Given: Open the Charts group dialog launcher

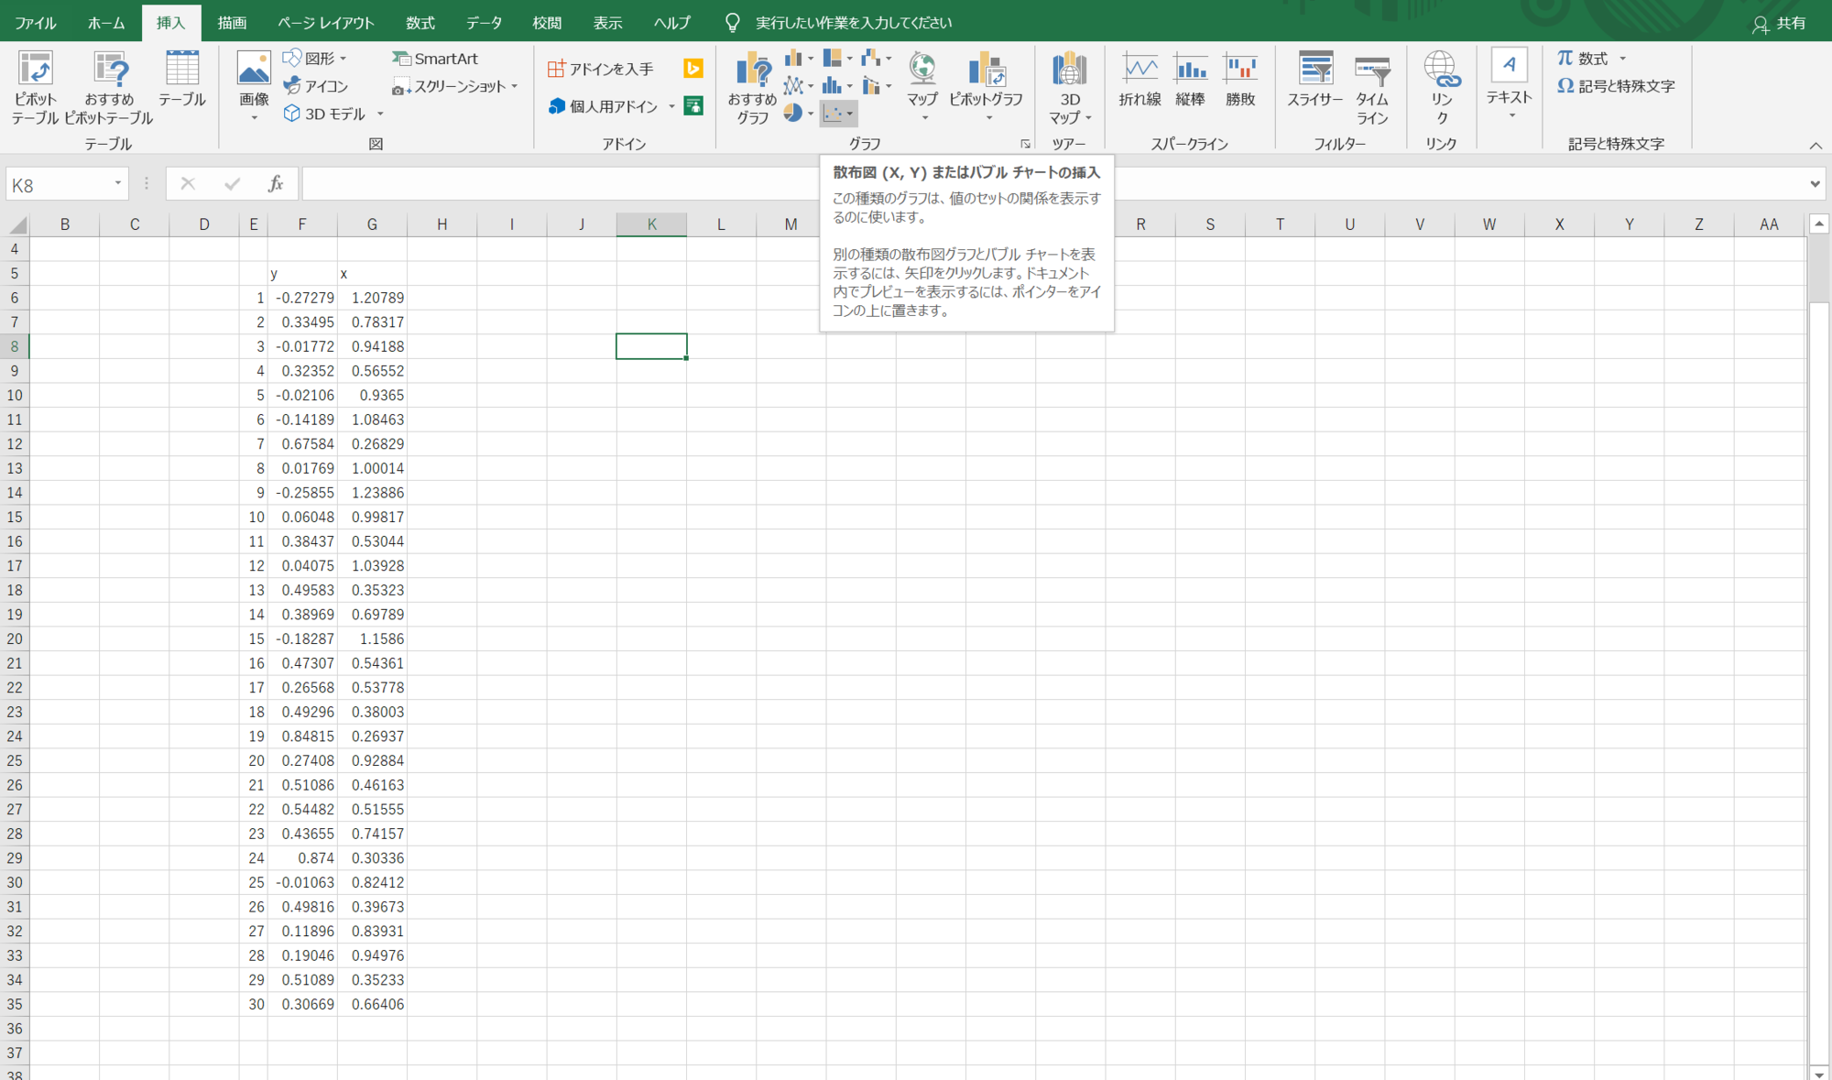Looking at the screenshot, I should (x=1025, y=144).
